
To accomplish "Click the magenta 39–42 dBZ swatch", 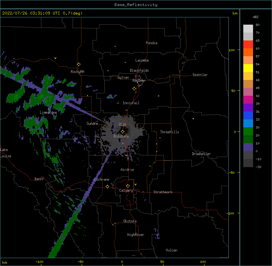I will click(x=248, y=100).
